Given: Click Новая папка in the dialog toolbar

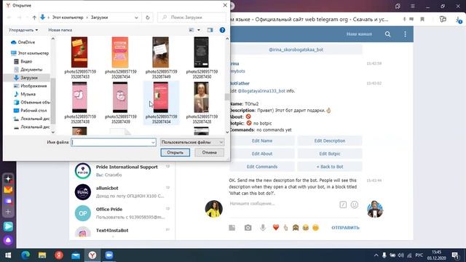Looking at the screenshot, I should (60, 30).
